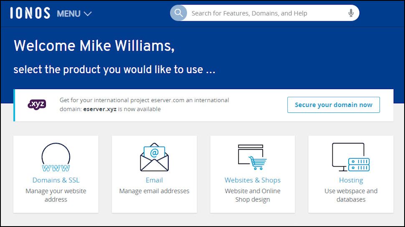This screenshot has width=405, height=227.
Task: Click the Websites & Shops cart icon
Action: 252,157
